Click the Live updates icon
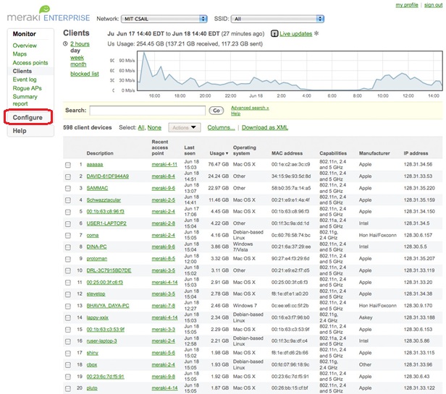 coord(274,34)
